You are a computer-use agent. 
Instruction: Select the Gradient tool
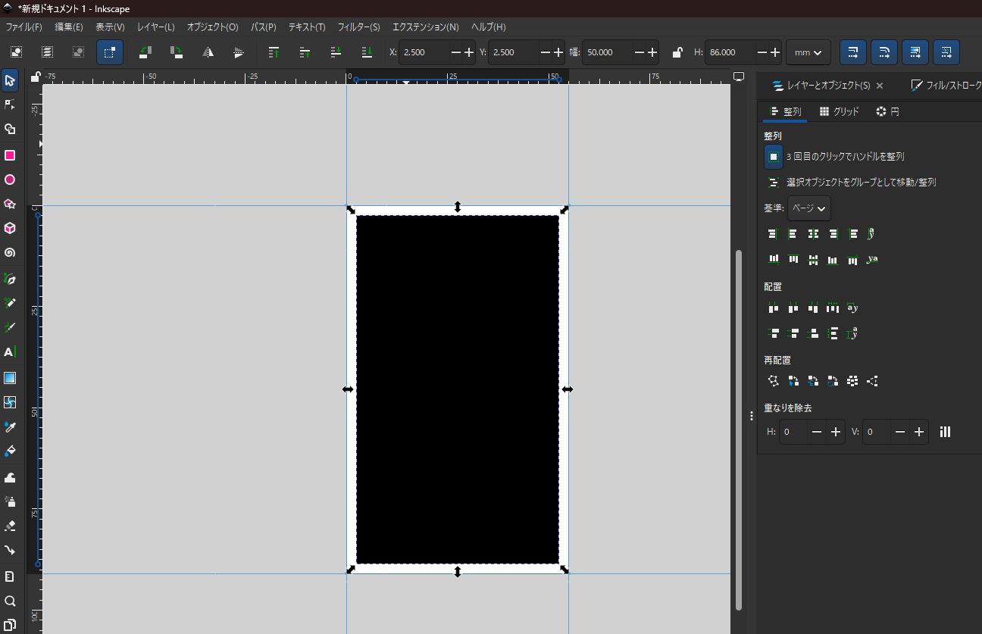[x=10, y=378]
